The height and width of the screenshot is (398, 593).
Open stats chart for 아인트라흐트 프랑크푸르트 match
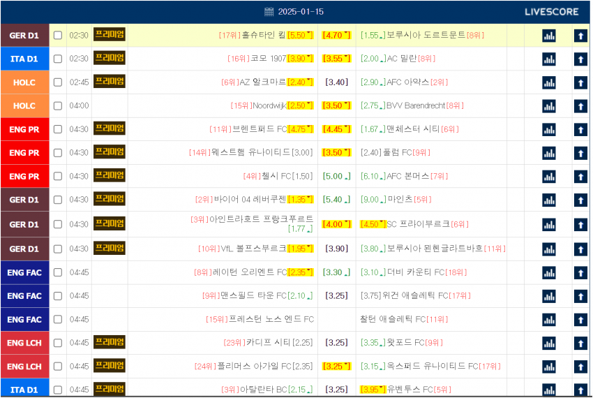[x=549, y=225]
